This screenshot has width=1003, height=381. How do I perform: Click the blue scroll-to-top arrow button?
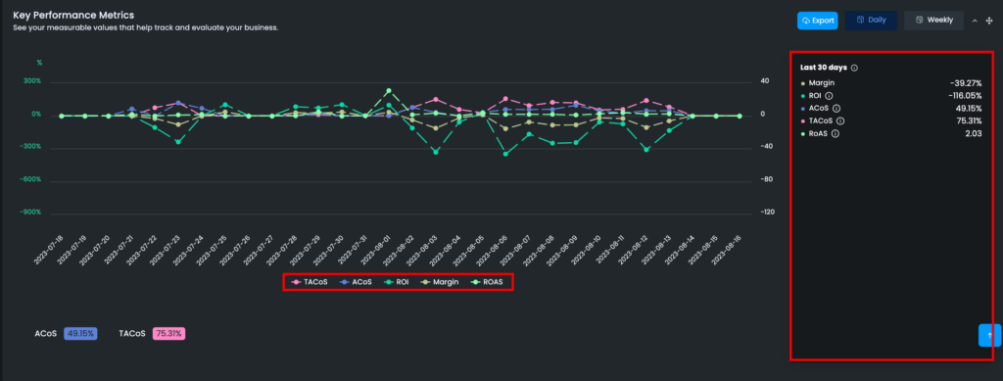click(989, 335)
